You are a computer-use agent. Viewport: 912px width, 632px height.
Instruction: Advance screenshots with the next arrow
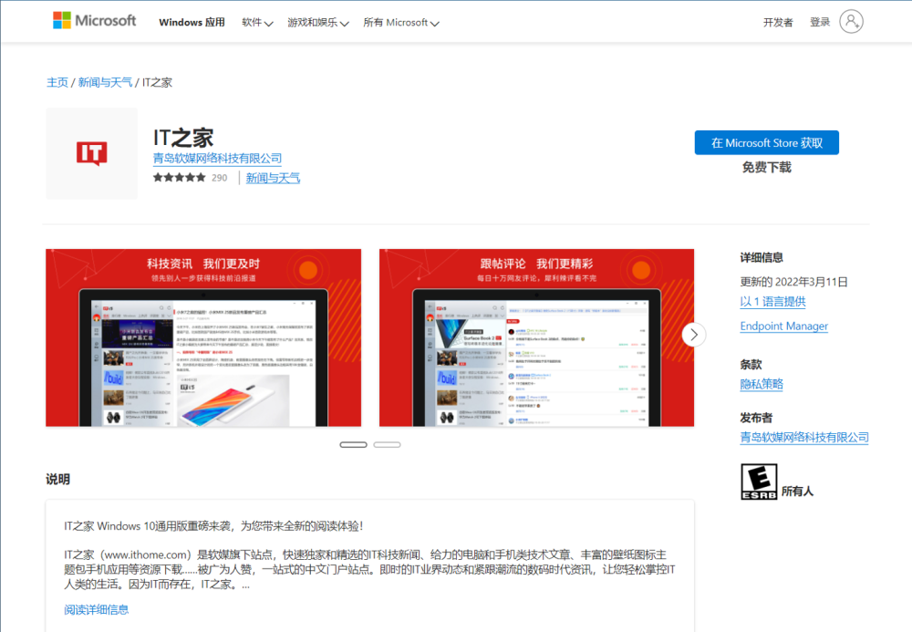pyautogui.click(x=693, y=335)
